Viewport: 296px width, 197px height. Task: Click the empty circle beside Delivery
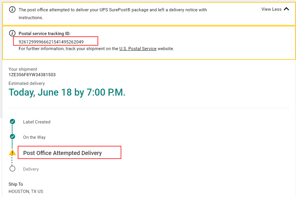click(12, 169)
